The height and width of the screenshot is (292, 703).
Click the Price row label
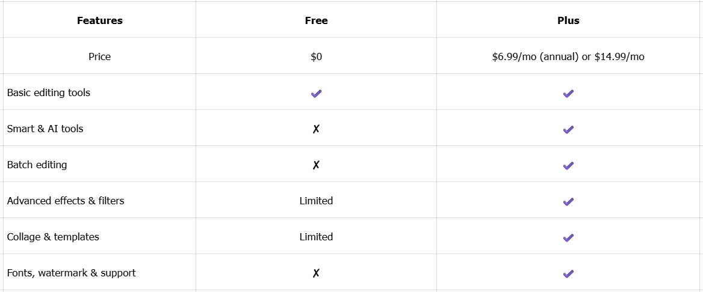(100, 56)
